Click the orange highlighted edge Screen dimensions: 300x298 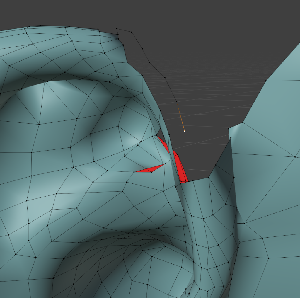pyautogui.click(x=180, y=116)
